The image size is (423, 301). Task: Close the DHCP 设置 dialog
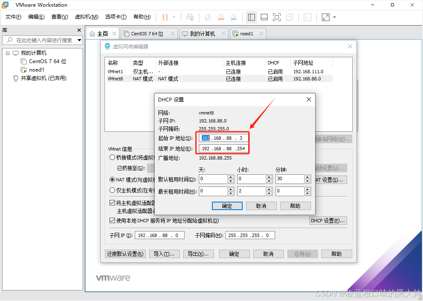(x=309, y=99)
